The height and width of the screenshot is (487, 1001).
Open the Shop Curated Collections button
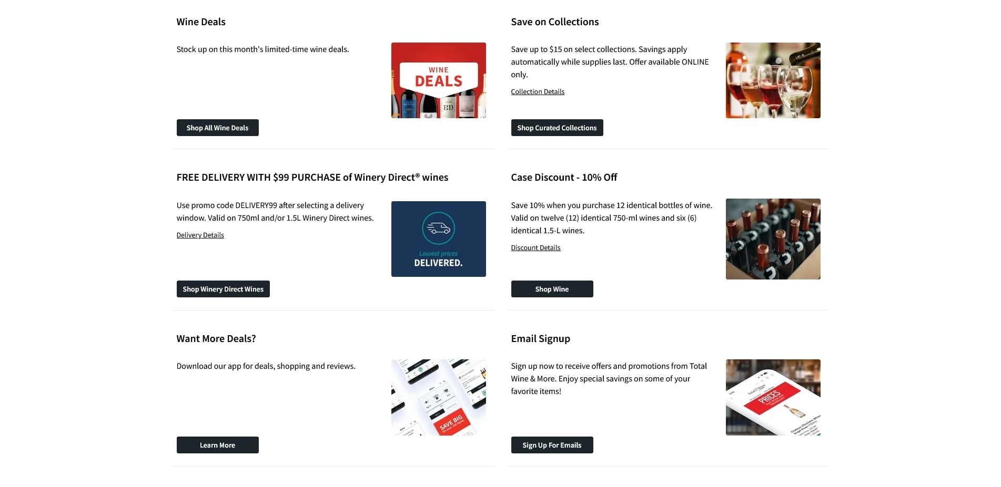coord(557,128)
